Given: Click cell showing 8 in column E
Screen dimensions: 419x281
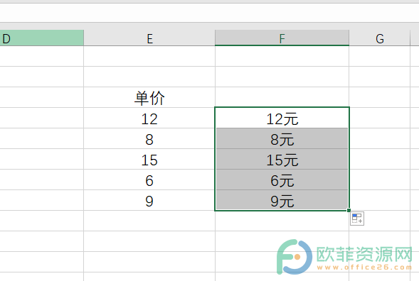Looking at the screenshot, I should 149,138.
